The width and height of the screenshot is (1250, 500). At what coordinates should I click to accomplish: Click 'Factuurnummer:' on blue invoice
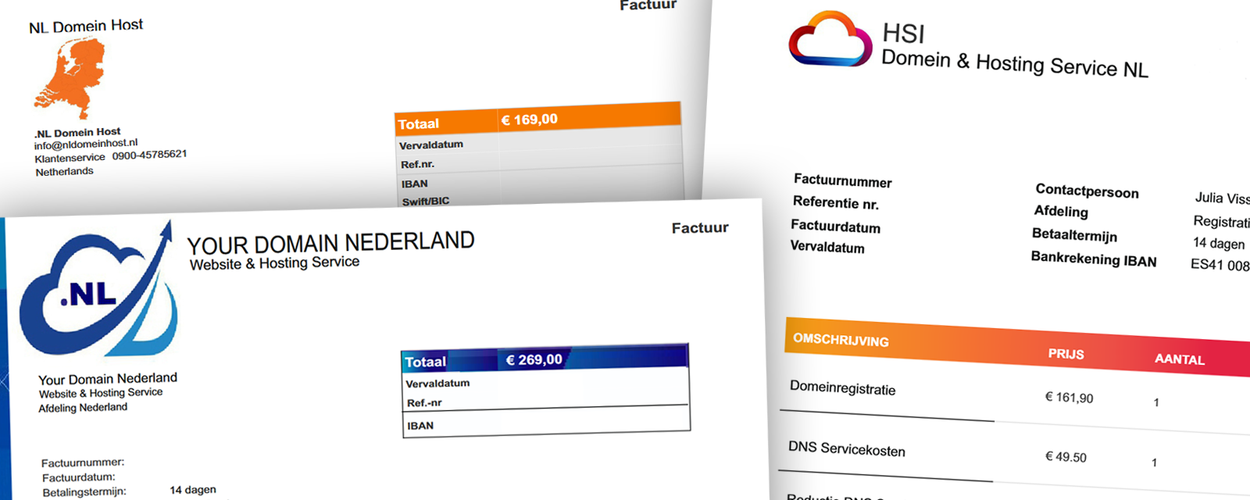click(x=83, y=462)
